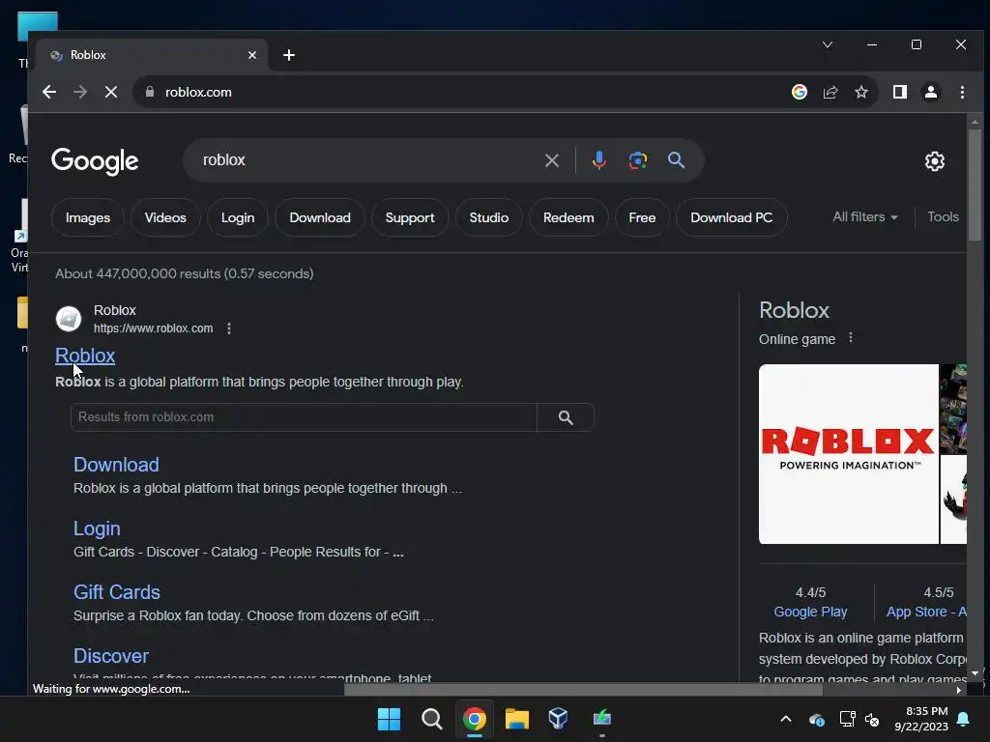The width and height of the screenshot is (990, 742).
Task: Open the Chrome side panel icon
Action: coord(900,92)
